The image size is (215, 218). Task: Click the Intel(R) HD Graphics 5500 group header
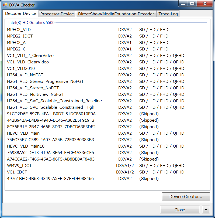(31, 23)
